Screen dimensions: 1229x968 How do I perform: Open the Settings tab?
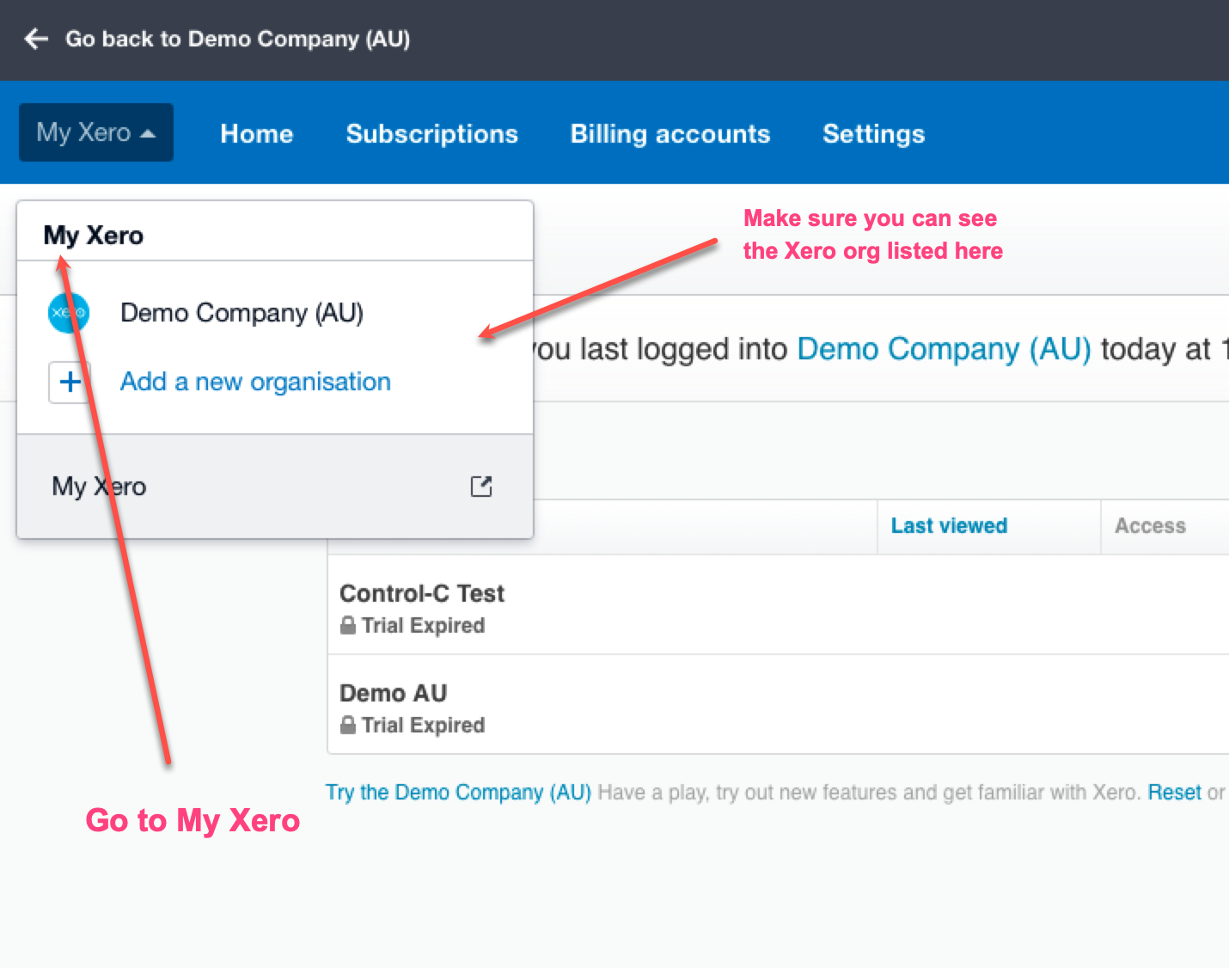(x=874, y=134)
